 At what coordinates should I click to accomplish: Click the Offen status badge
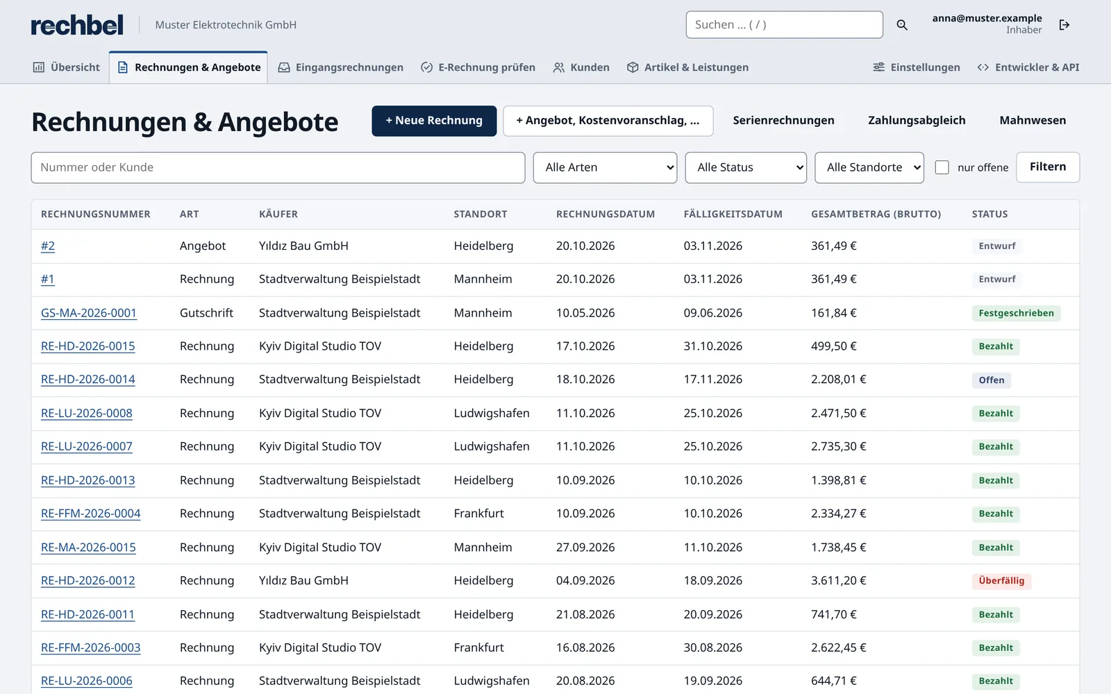tap(992, 380)
